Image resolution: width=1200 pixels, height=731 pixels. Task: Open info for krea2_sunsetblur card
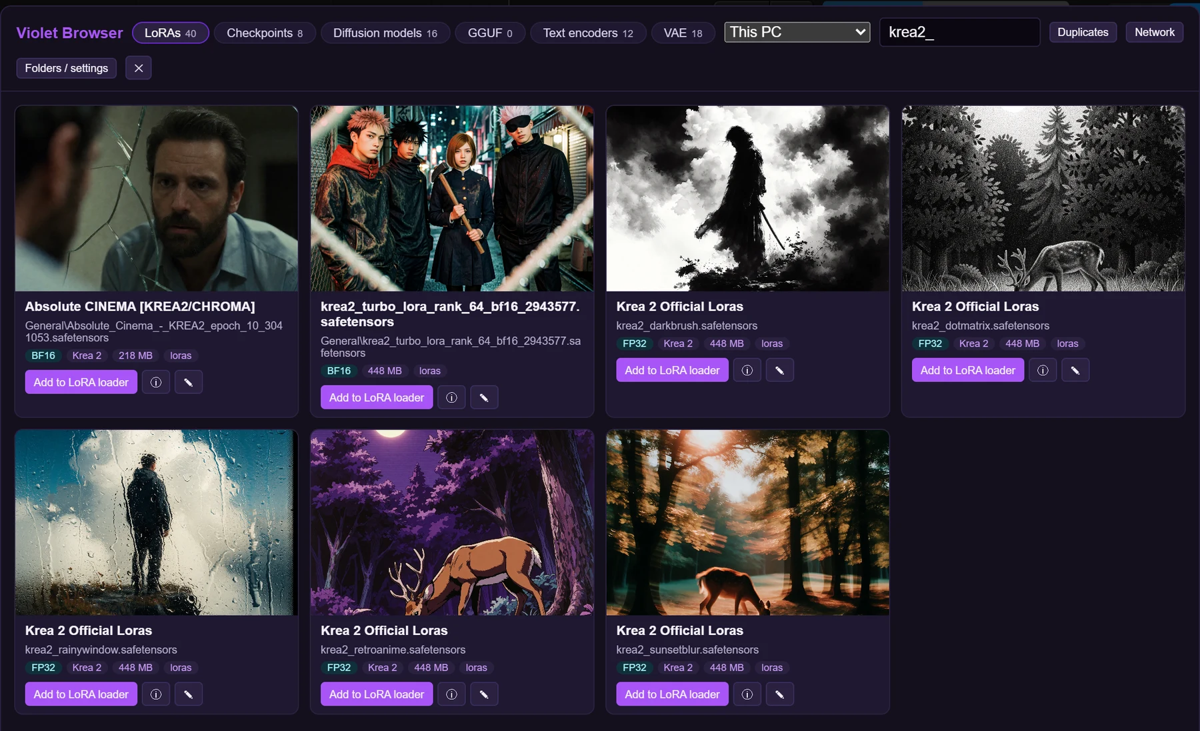click(747, 694)
